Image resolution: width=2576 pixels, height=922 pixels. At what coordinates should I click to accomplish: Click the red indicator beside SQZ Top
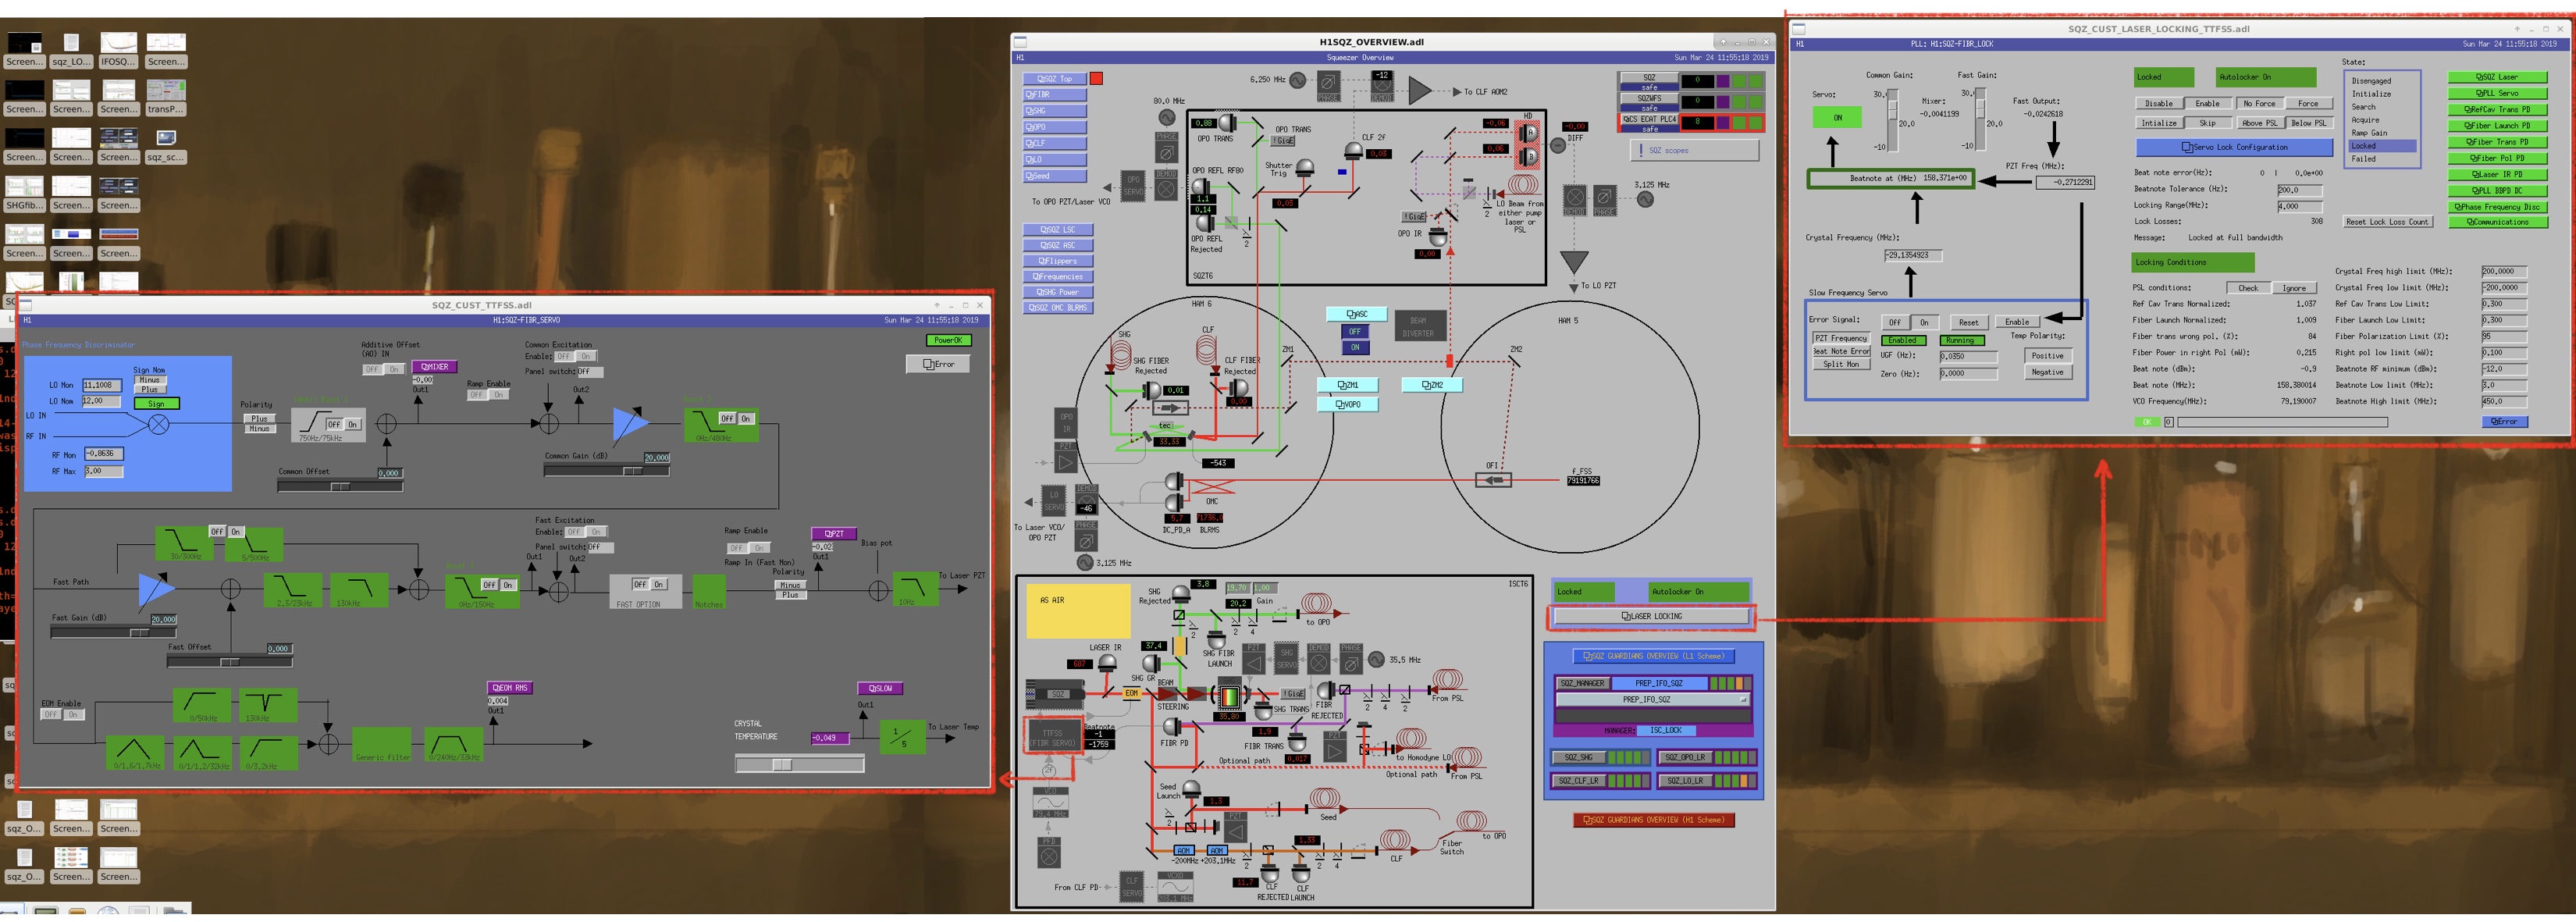click(1096, 78)
